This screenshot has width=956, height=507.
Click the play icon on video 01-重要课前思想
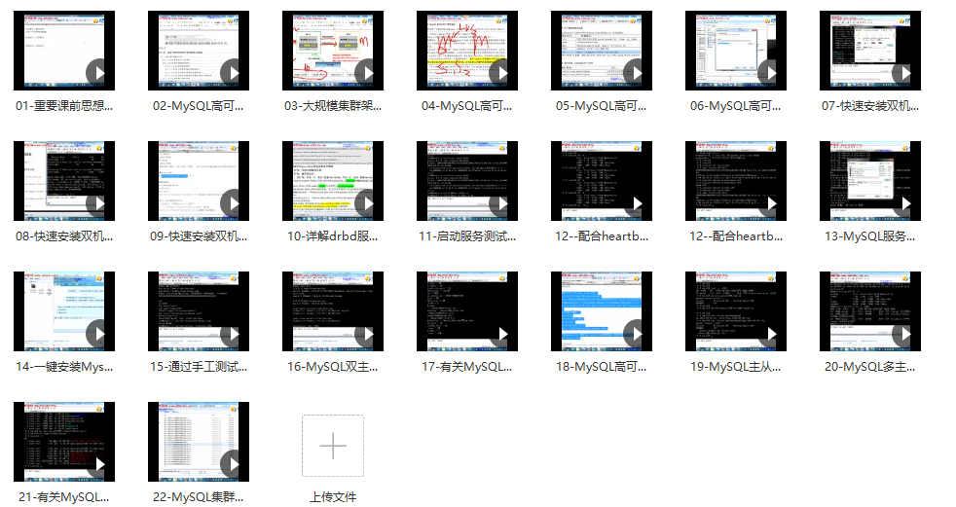point(98,74)
